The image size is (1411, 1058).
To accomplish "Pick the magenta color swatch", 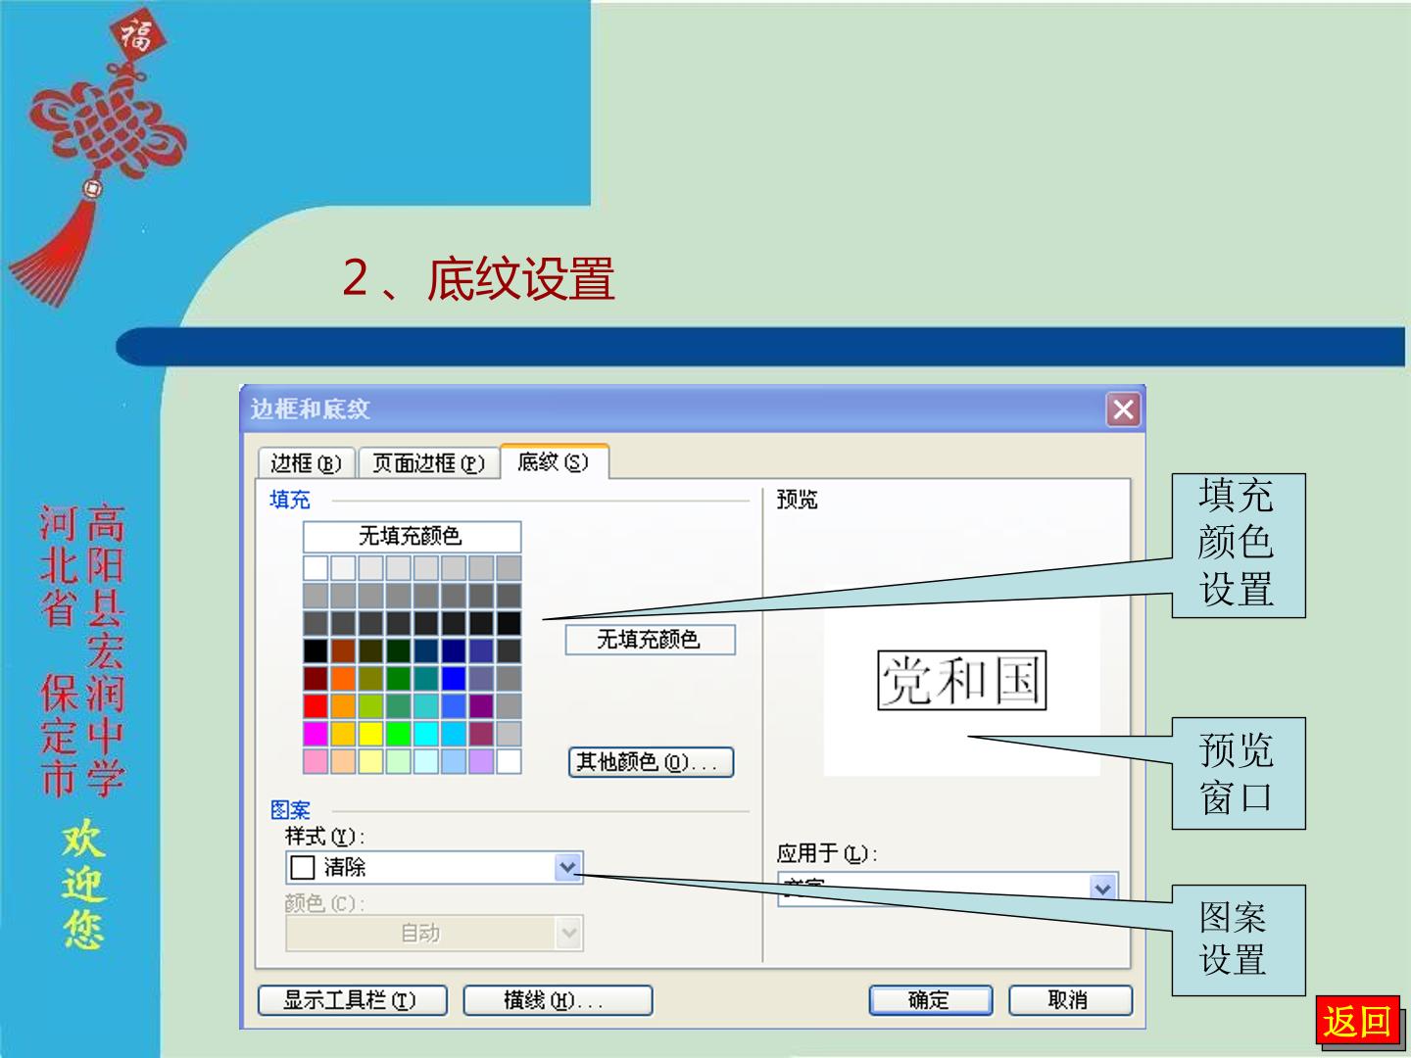I will tap(316, 733).
